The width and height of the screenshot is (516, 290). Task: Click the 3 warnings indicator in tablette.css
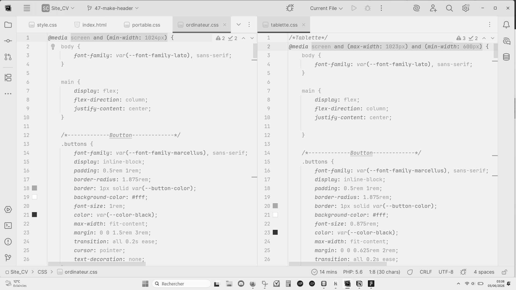[x=461, y=38]
